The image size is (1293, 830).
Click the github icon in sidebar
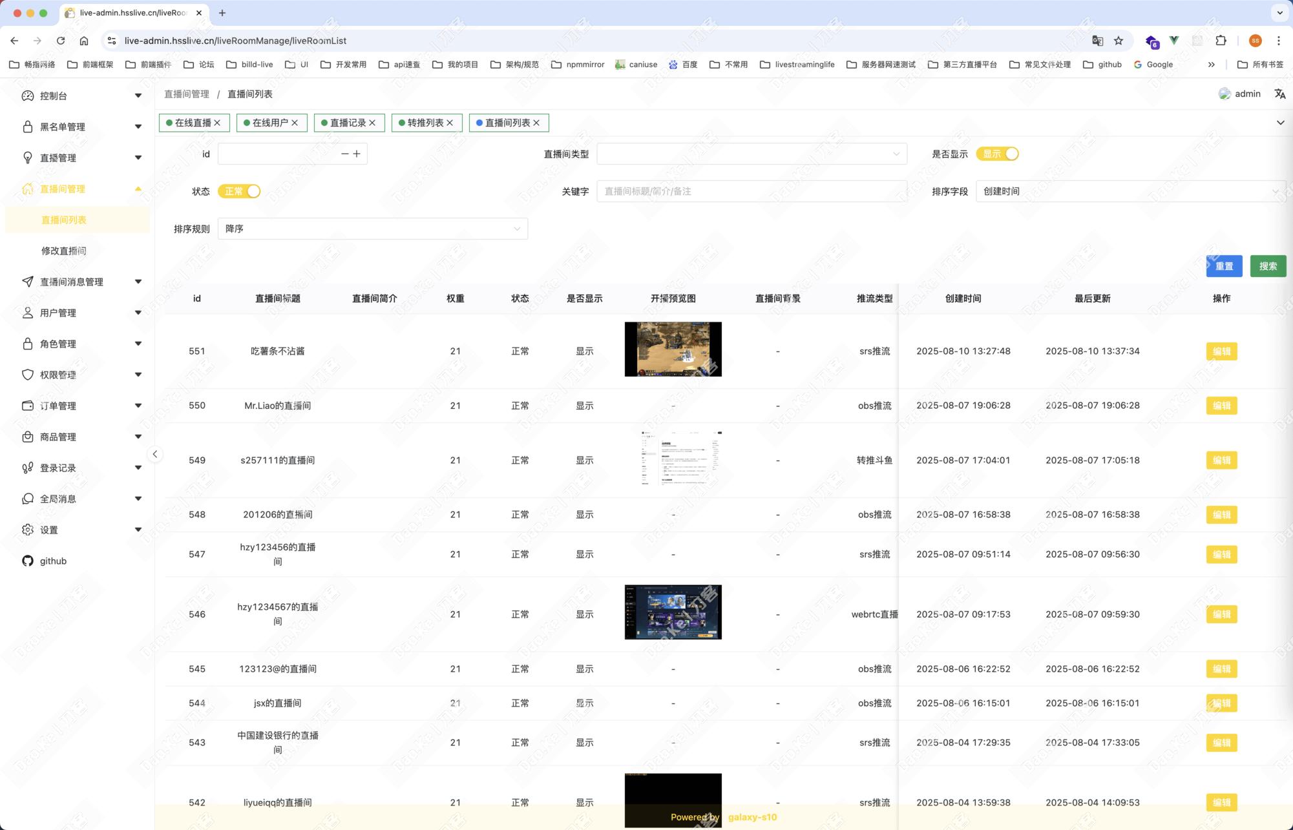point(28,561)
